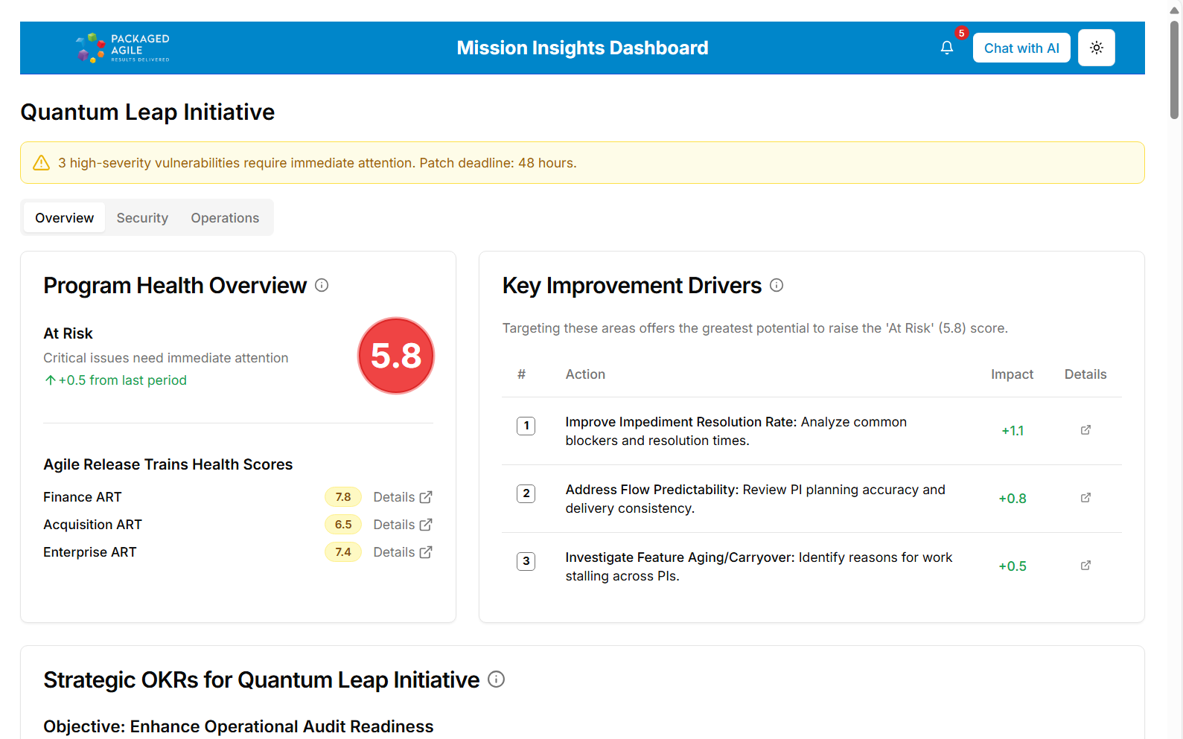Open details icon for Flow Predictability
The height and width of the screenshot is (739, 1183).
coord(1085,498)
